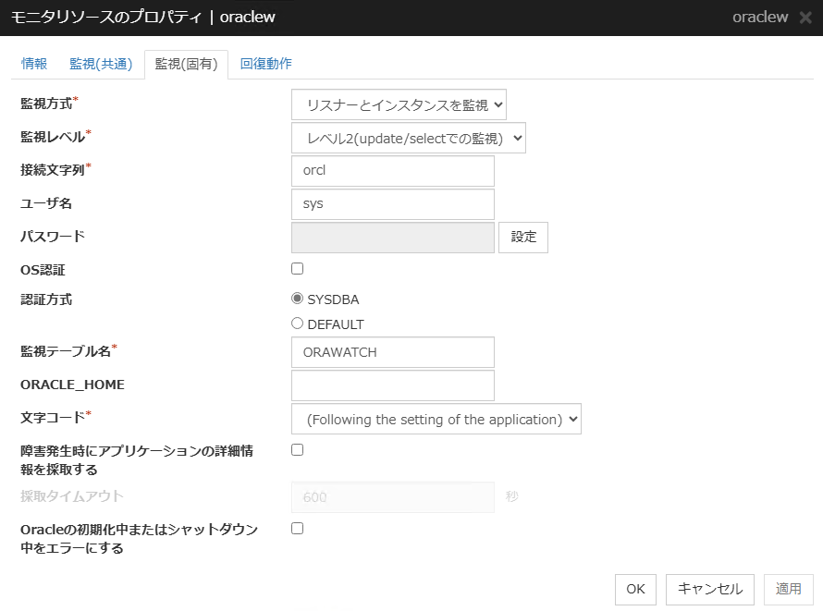This screenshot has height=611, width=823.
Task: Select the DEFAULT authentication option
Action: point(297,324)
